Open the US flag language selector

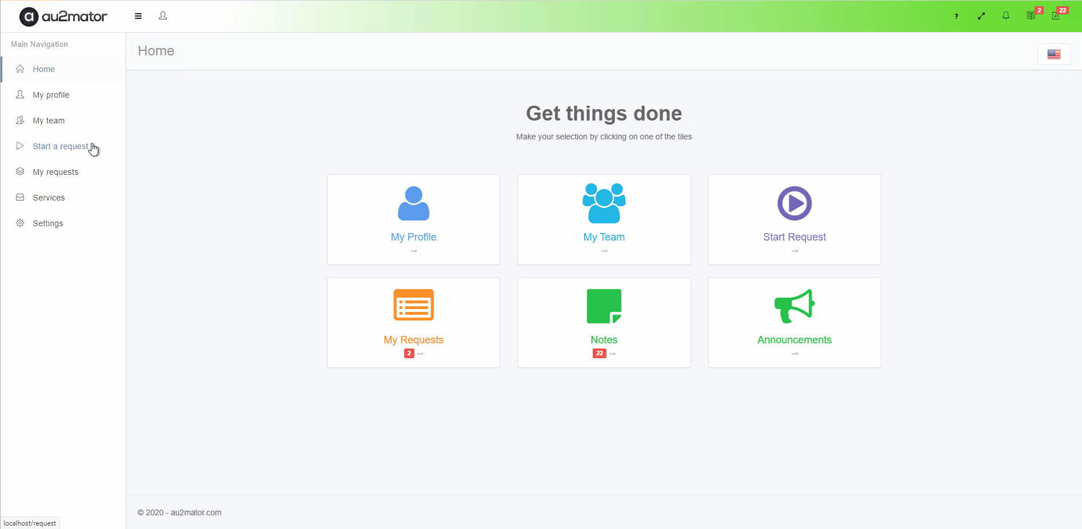click(1053, 54)
